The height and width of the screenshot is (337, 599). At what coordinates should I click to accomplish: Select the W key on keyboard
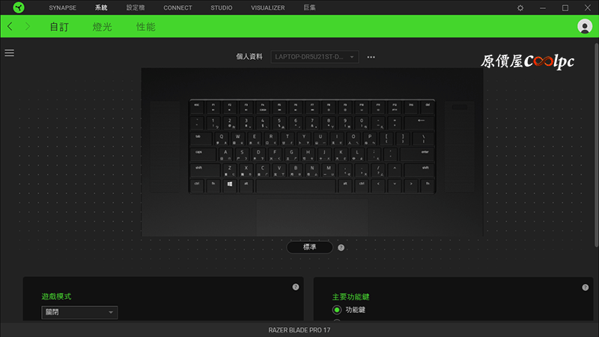237,139
